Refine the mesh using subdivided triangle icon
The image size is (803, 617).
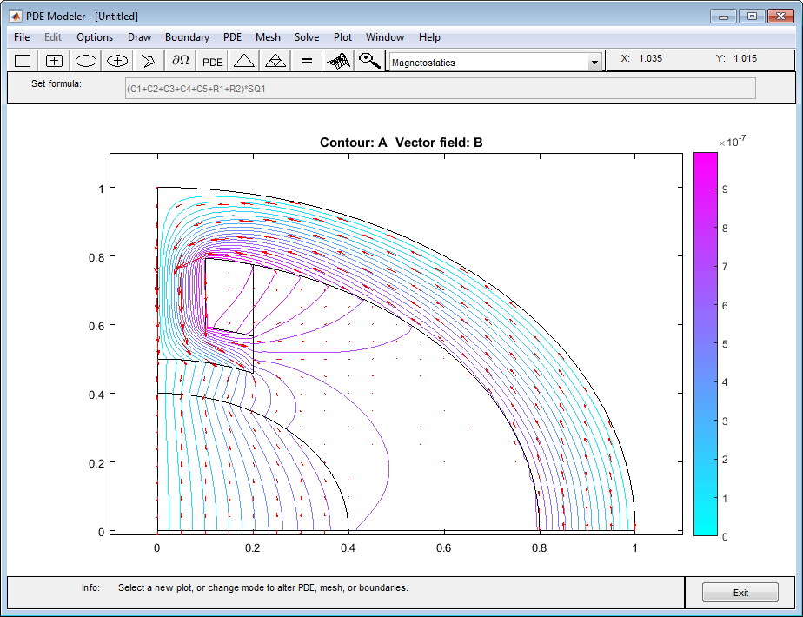[x=275, y=61]
